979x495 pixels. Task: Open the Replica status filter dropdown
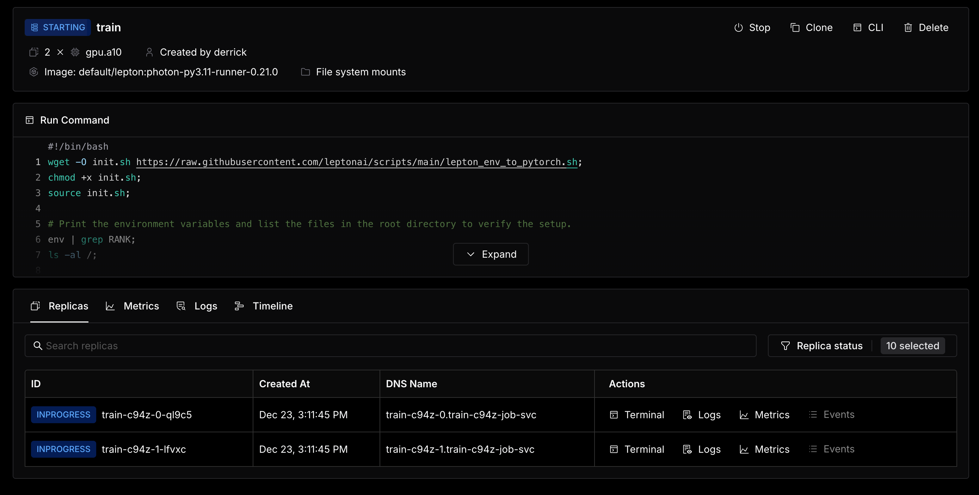862,346
